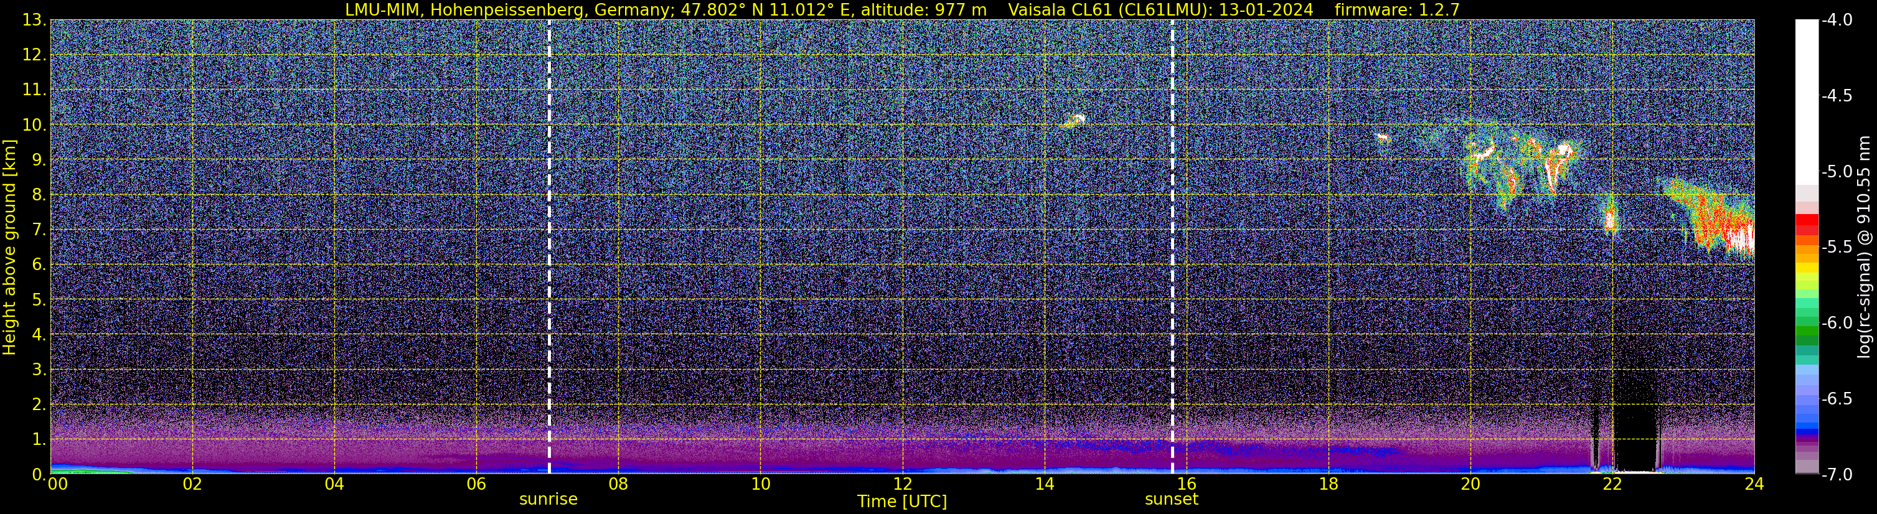1877x514 pixels.
Task: Click the '-7.0' colorbar tick label
Action: pyautogui.click(x=1836, y=475)
